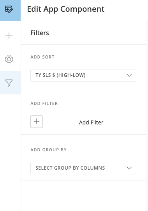Open Select Group By Columns dropdown
This screenshot has height=211, width=148.
pos(83,168)
